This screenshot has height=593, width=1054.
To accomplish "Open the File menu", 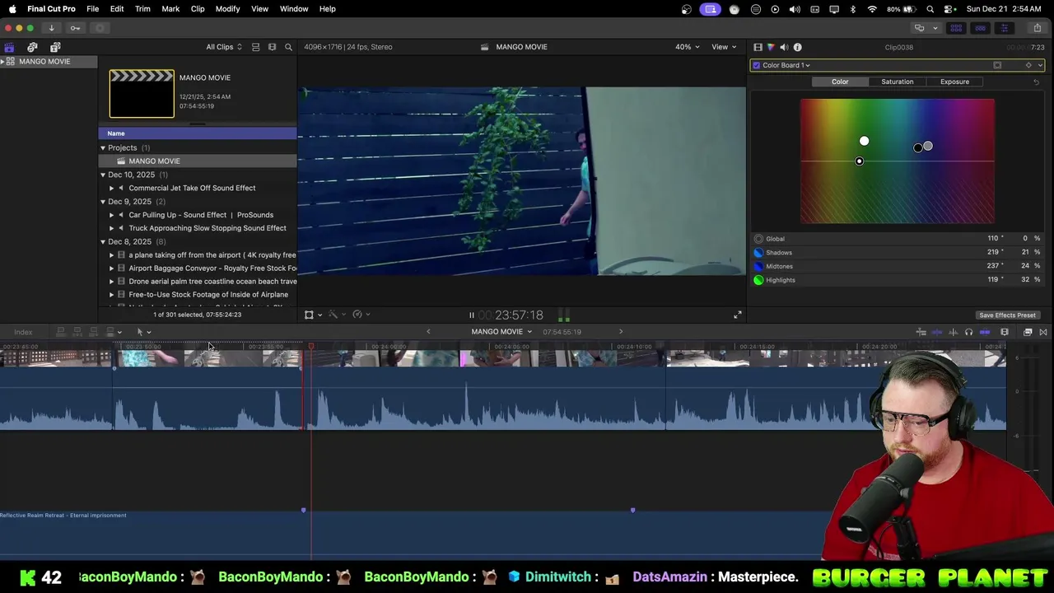I will click(93, 9).
